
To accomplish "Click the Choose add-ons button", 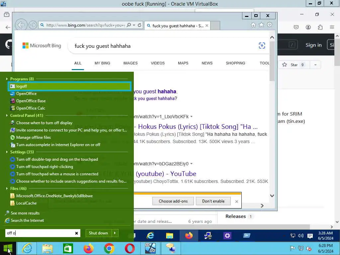I will click(173, 201).
